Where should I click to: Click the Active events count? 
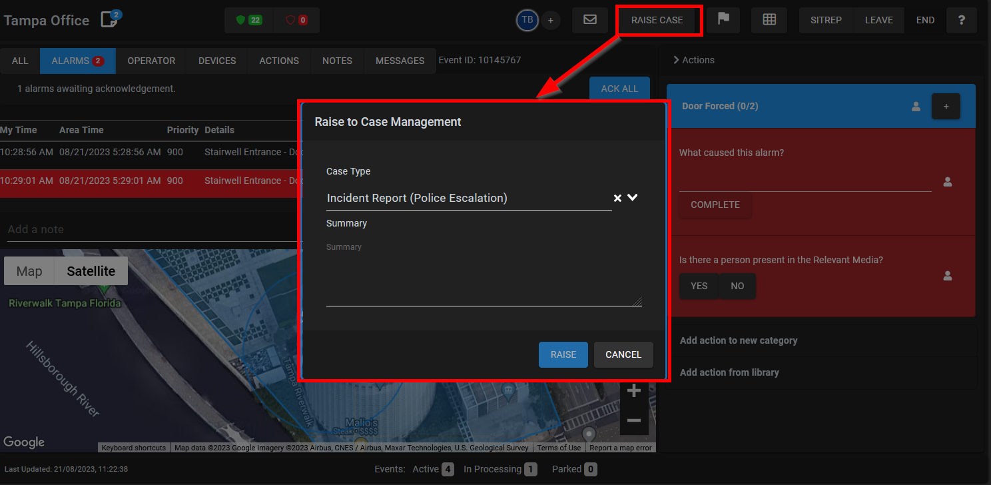[x=448, y=470]
